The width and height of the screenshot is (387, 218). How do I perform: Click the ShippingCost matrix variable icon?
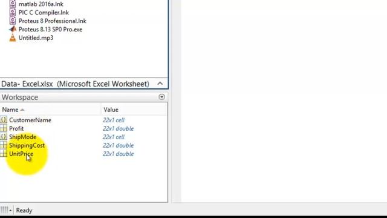pyautogui.click(x=4, y=145)
